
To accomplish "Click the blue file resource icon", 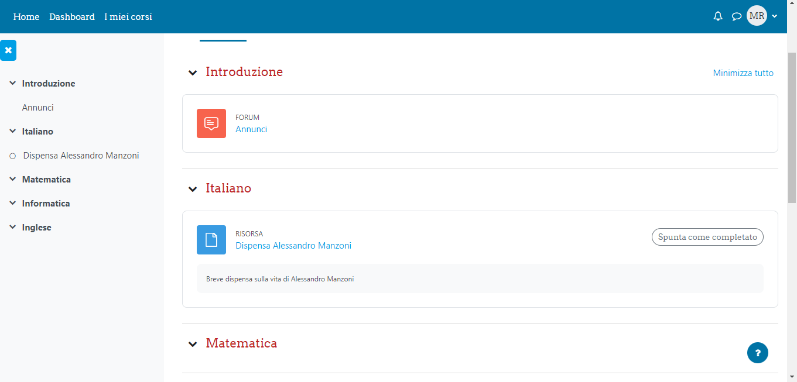I will (211, 240).
